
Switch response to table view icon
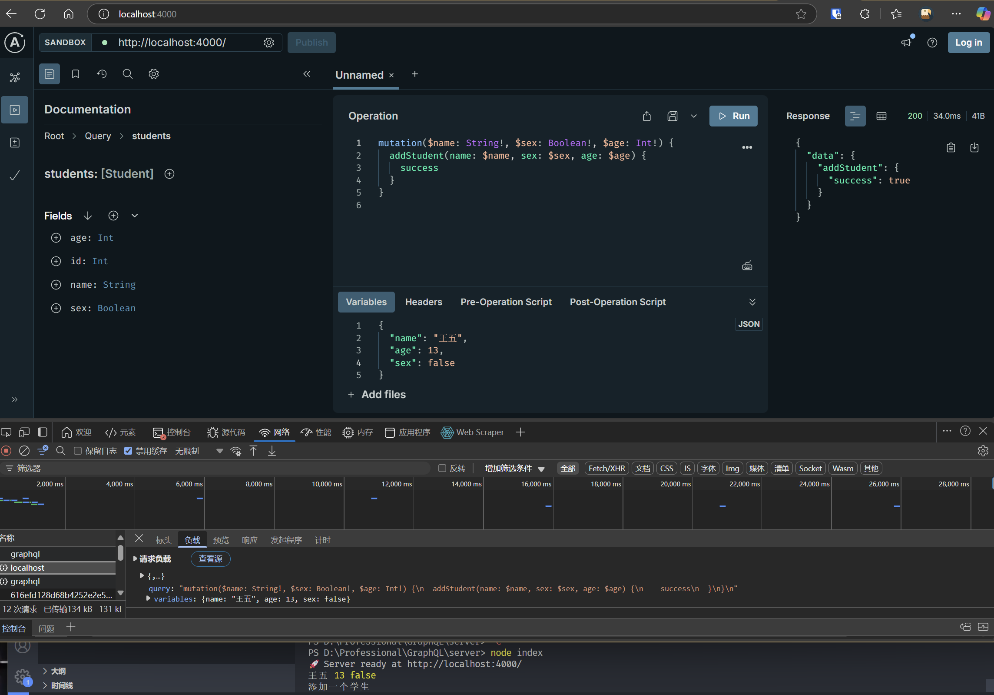coord(881,116)
